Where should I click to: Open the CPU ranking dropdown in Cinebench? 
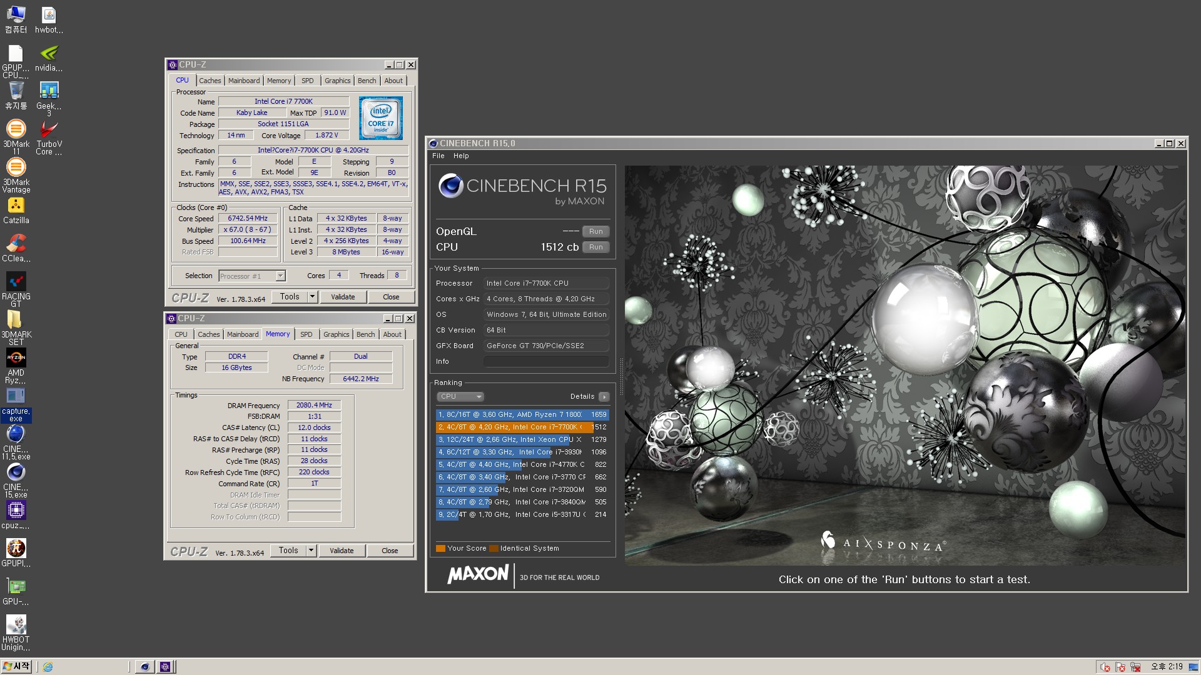[x=460, y=396]
